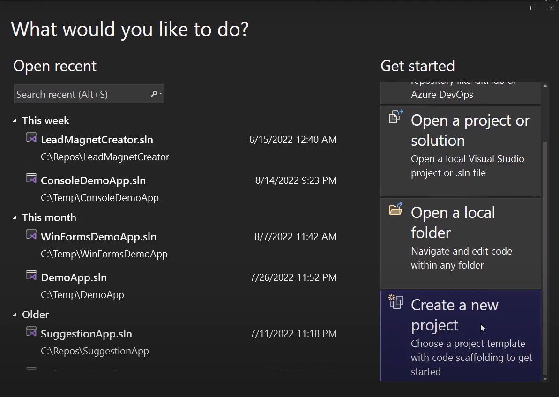Open WinFormsDemoApp.sln from recents
This screenshot has height=397, width=559.
(98, 237)
